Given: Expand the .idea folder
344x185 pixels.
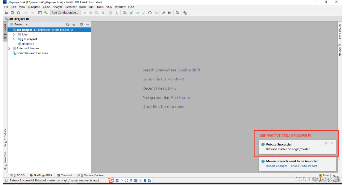Looking at the screenshot, I should tap(14, 34).
